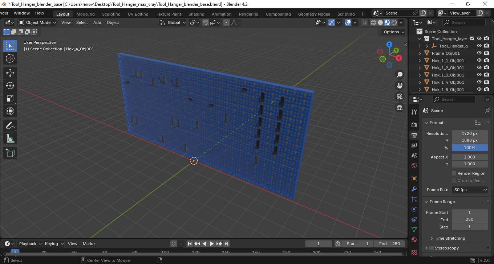This screenshot has width=494, height=264.
Task: Open Global transform orientation dropdown
Action: coord(173,22)
